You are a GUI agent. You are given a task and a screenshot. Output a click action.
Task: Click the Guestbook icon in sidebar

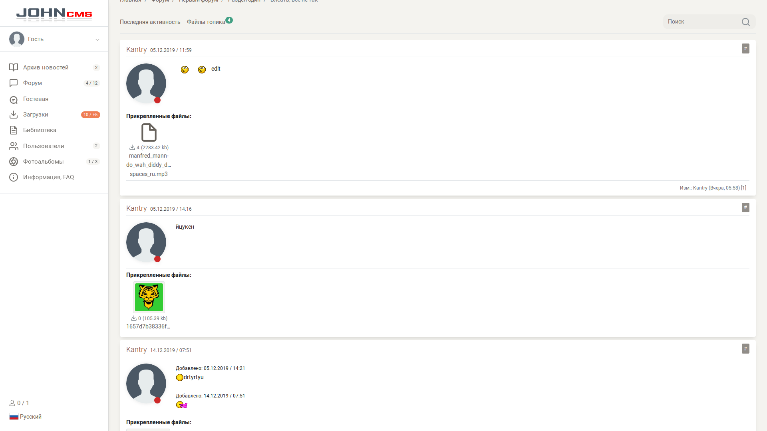click(14, 99)
